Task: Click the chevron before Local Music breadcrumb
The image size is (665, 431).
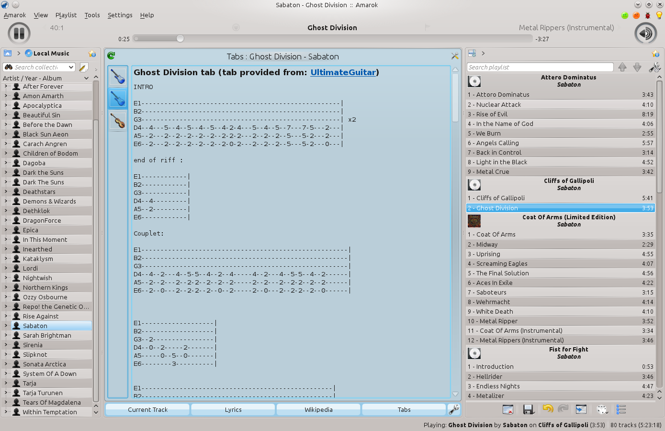Action: (x=19, y=53)
